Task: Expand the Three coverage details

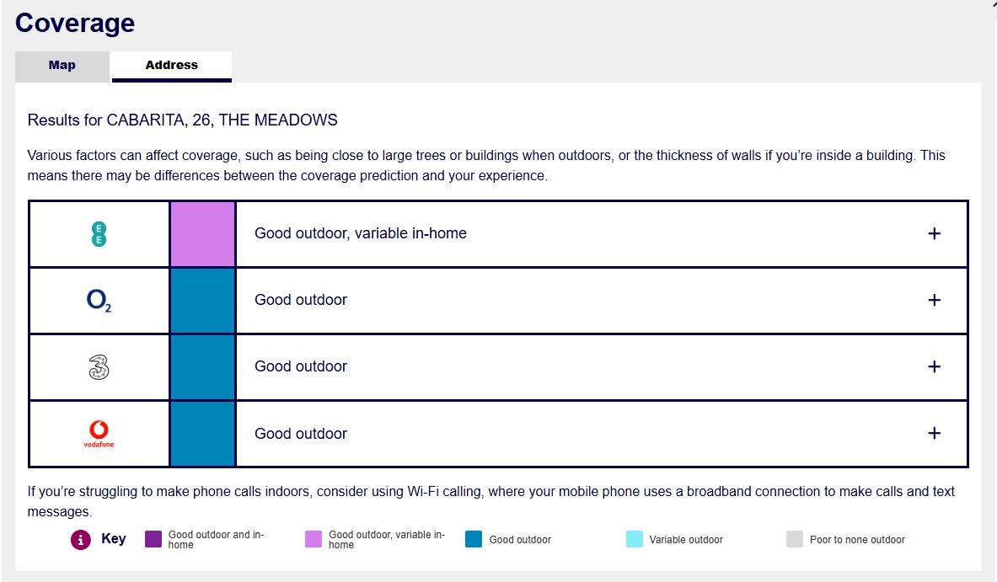Action: [x=934, y=366]
